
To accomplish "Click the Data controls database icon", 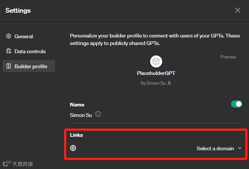I will pyautogui.click(x=9, y=51).
